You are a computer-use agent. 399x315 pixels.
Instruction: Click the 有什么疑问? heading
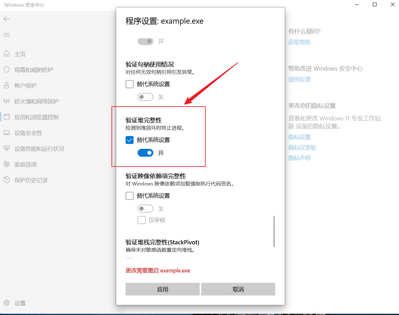(x=305, y=31)
